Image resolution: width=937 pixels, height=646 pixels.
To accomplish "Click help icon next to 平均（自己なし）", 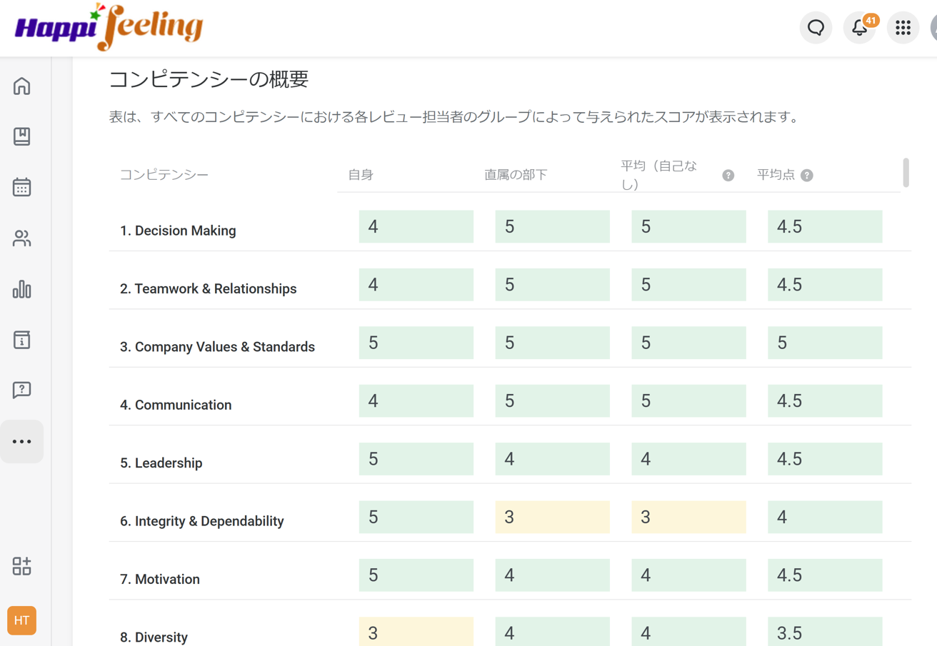I will tap(728, 176).
